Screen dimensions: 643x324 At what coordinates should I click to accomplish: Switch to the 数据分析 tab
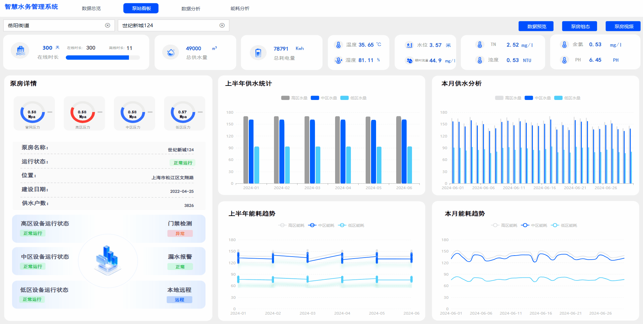point(191,8)
